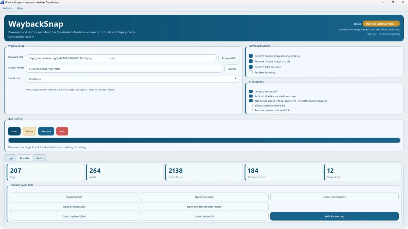408x229 pixels.
Task: Click the Open Summary button
Action: pyautogui.click(x=204, y=197)
